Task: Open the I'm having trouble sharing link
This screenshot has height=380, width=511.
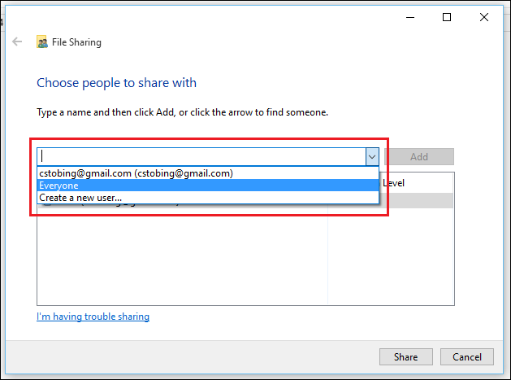Action: pyautogui.click(x=93, y=317)
